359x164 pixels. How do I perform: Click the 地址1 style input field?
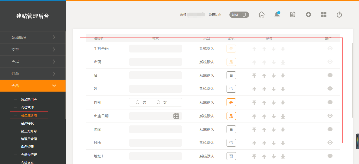156,156
